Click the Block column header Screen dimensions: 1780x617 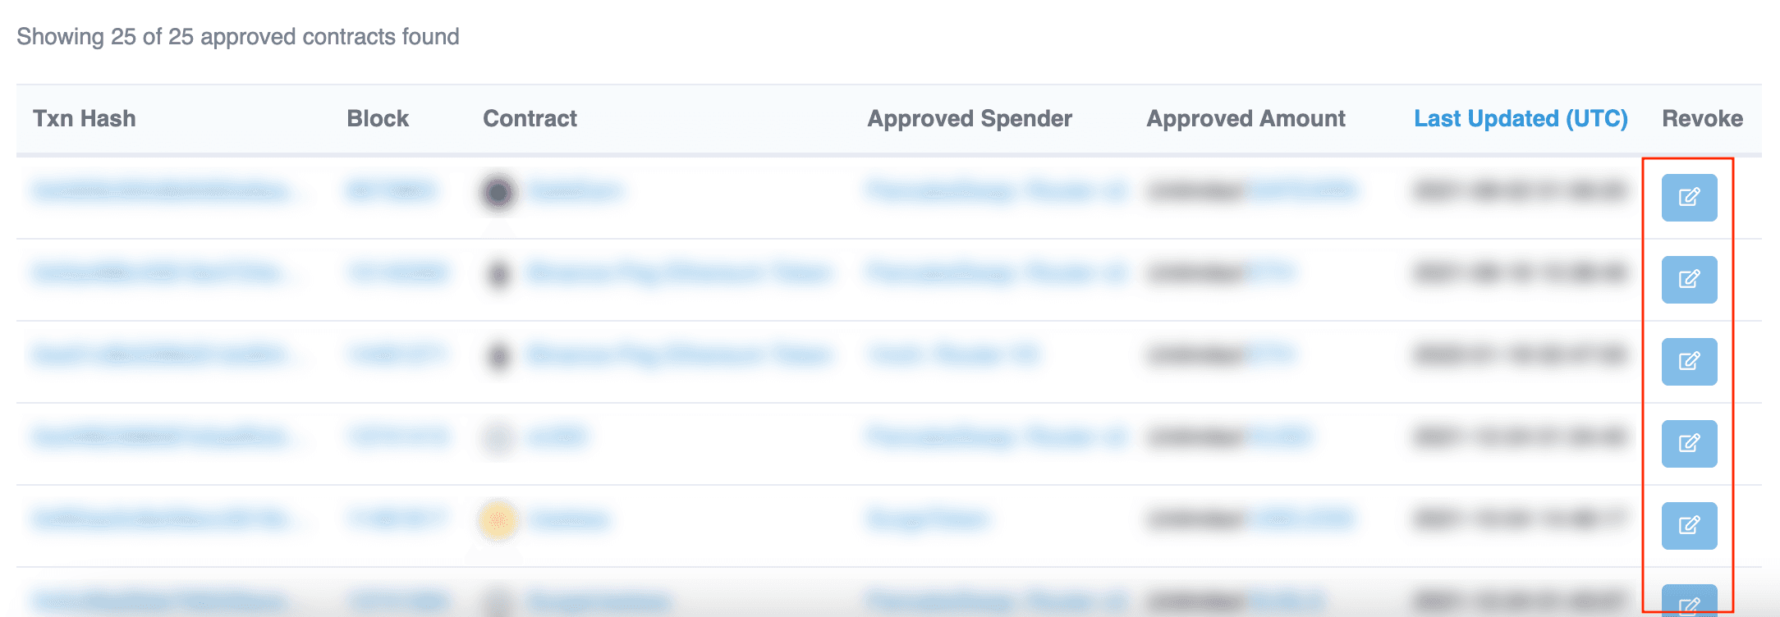[378, 118]
